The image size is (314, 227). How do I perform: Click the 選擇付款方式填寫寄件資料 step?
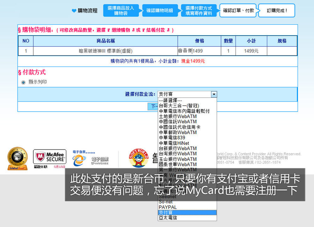(199, 11)
